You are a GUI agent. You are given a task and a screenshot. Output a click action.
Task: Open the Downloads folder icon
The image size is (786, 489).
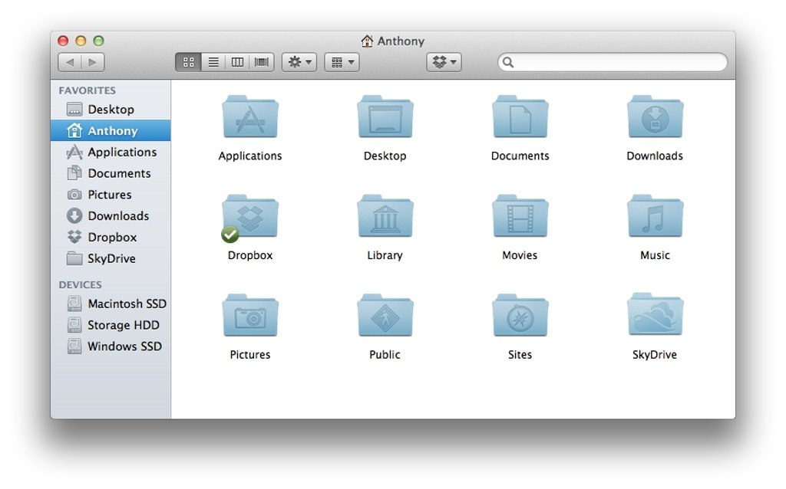pos(655,117)
